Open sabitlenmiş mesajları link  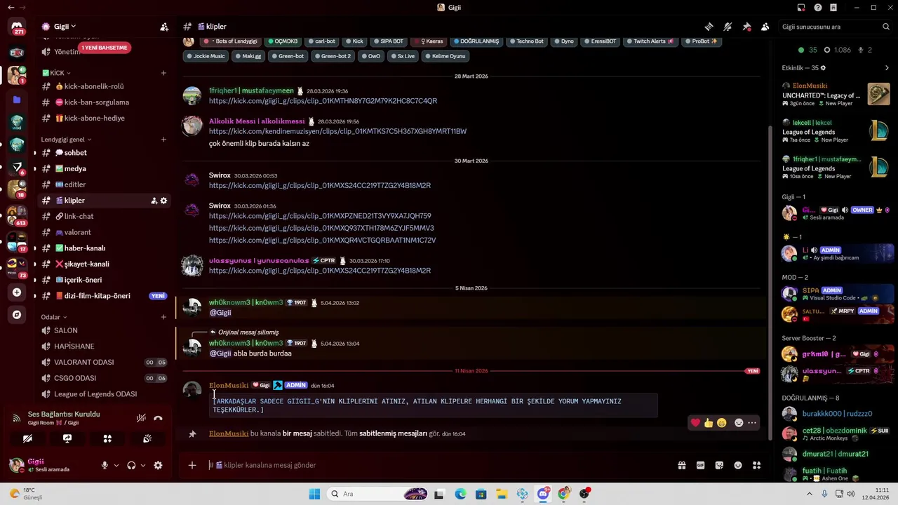393,433
